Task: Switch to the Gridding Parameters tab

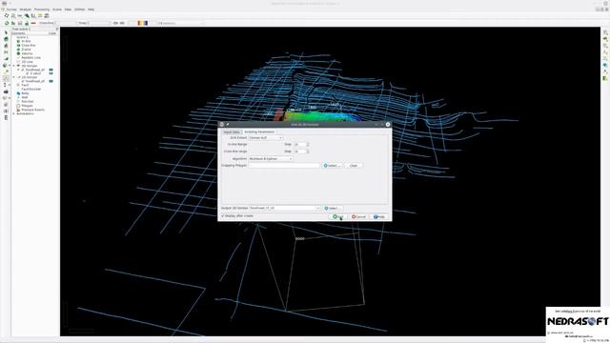Action: point(259,131)
